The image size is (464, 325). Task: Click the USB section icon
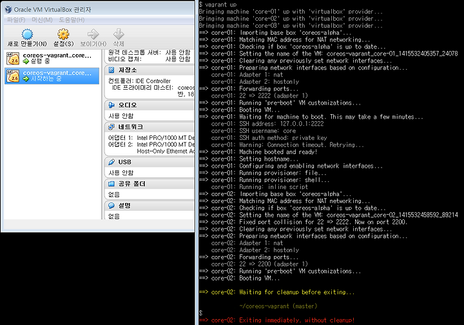(111, 162)
